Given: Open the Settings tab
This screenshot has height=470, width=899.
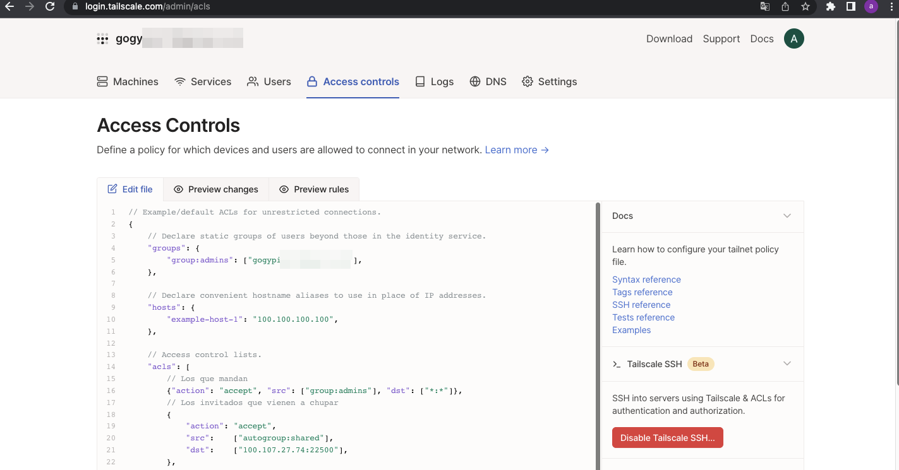Looking at the screenshot, I should point(549,82).
